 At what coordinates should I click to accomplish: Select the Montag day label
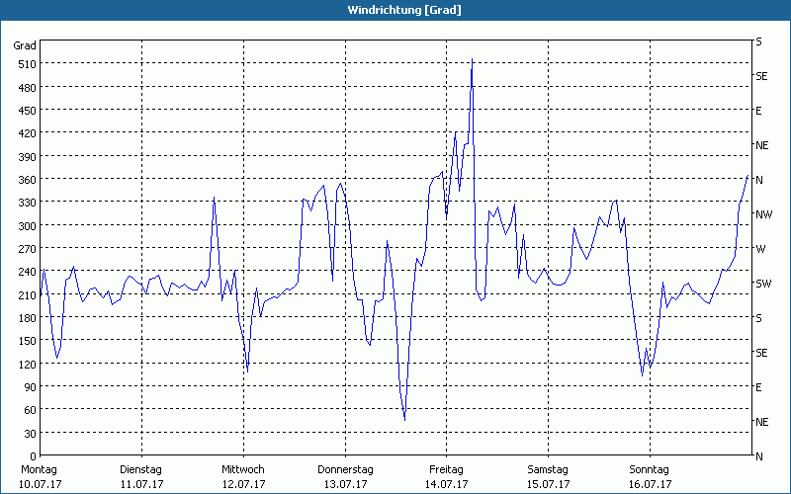click(x=39, y=469)
